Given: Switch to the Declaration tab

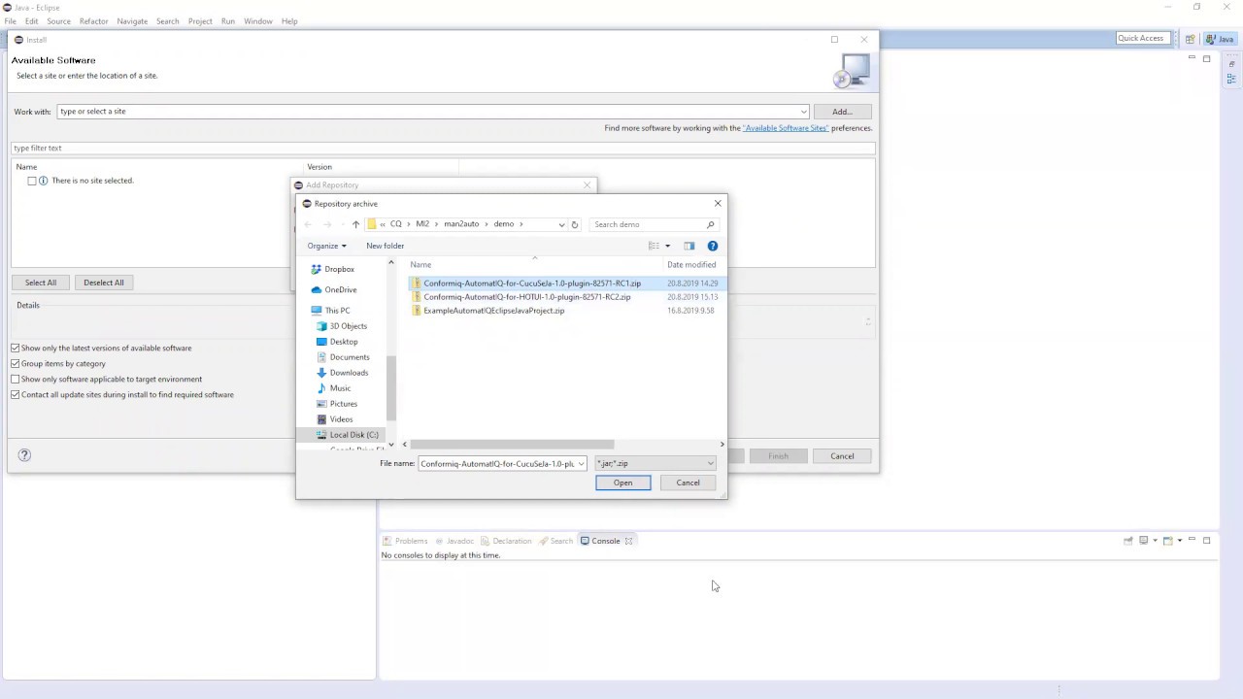Looking at the screenshot, I should pos(506,541).
